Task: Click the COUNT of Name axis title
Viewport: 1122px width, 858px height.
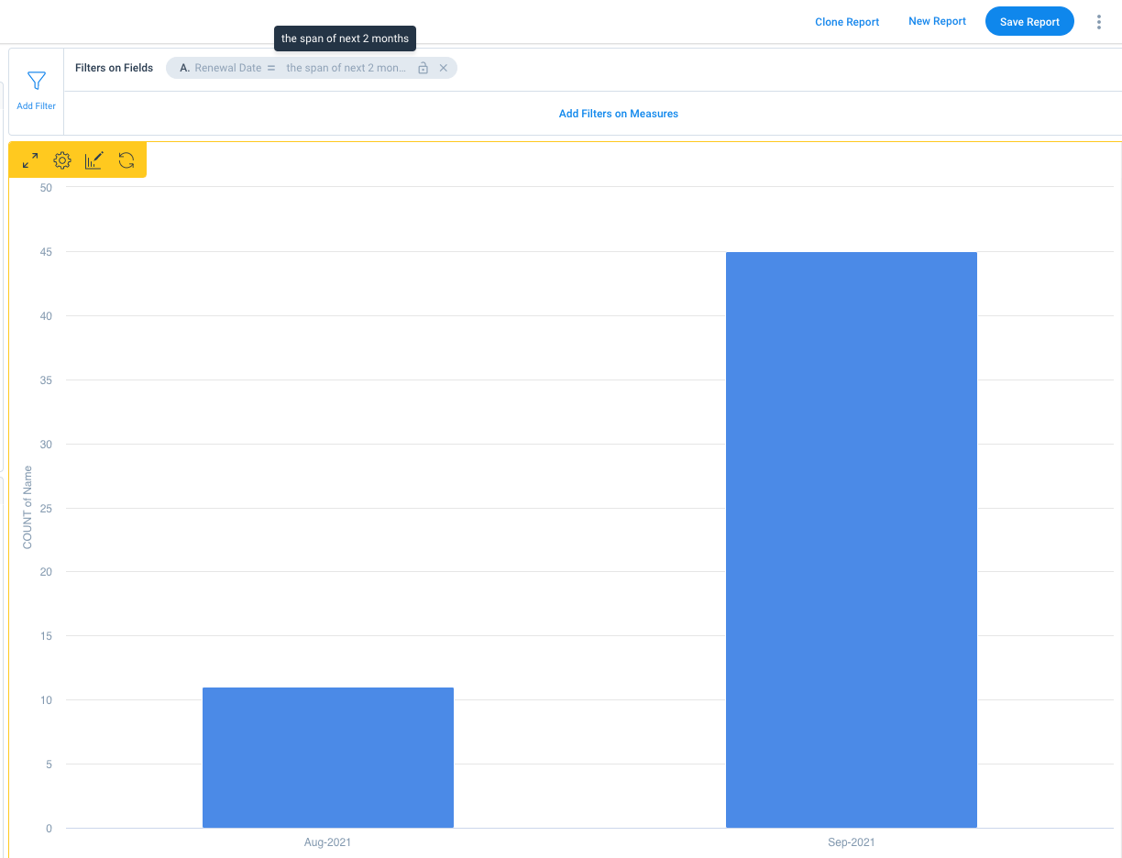Action: click(x=27, y=508)
